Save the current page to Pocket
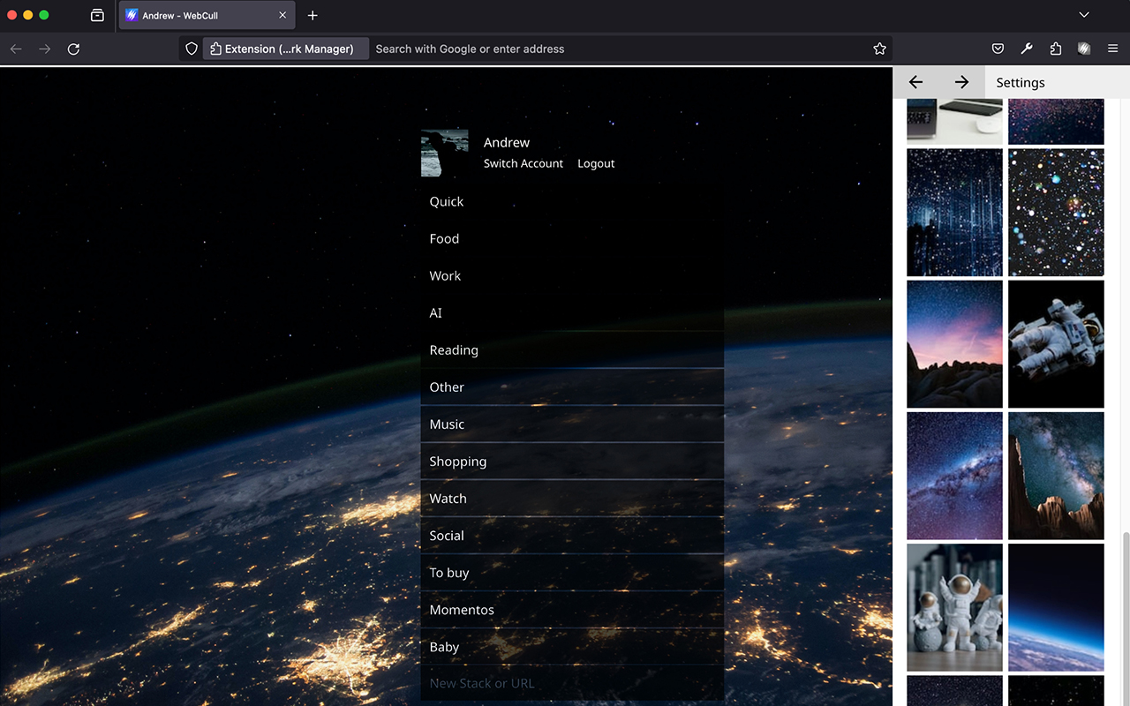 click(998, 49)
